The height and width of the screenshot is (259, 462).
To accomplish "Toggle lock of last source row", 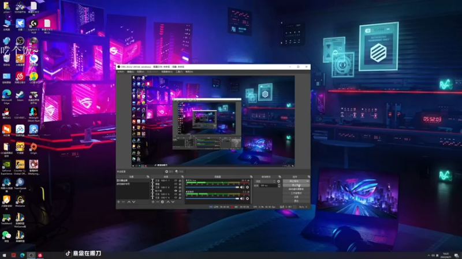I will click(x=180, y=197).
